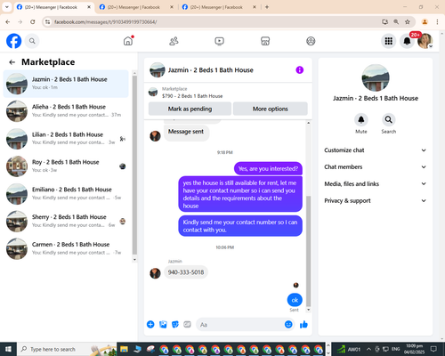
Task: Choose a GIF icon in composer
Action: click(187, 324)
